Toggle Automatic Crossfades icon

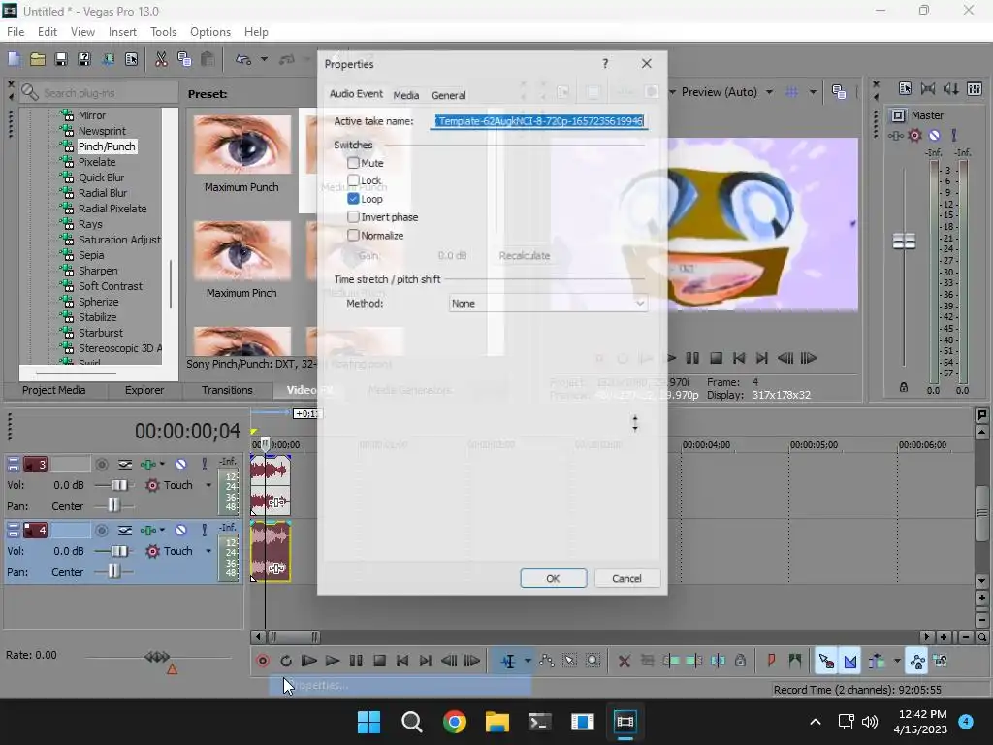point(849,661)
